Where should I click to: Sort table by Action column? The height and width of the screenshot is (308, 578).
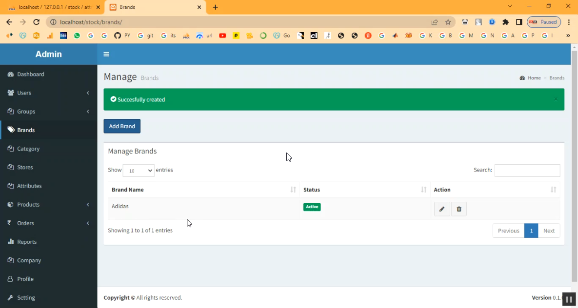(495, 190)
